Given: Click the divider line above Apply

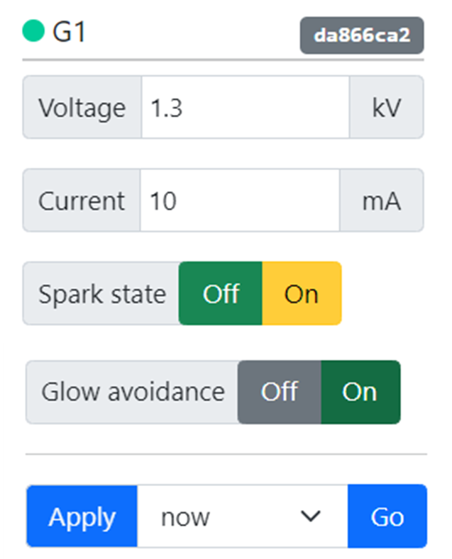Looking at the screenshot, I should (226, 453).
